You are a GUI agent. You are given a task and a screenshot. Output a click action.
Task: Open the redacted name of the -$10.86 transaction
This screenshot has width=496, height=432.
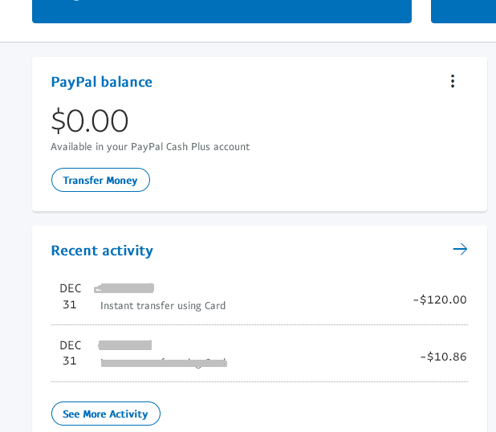125,345
